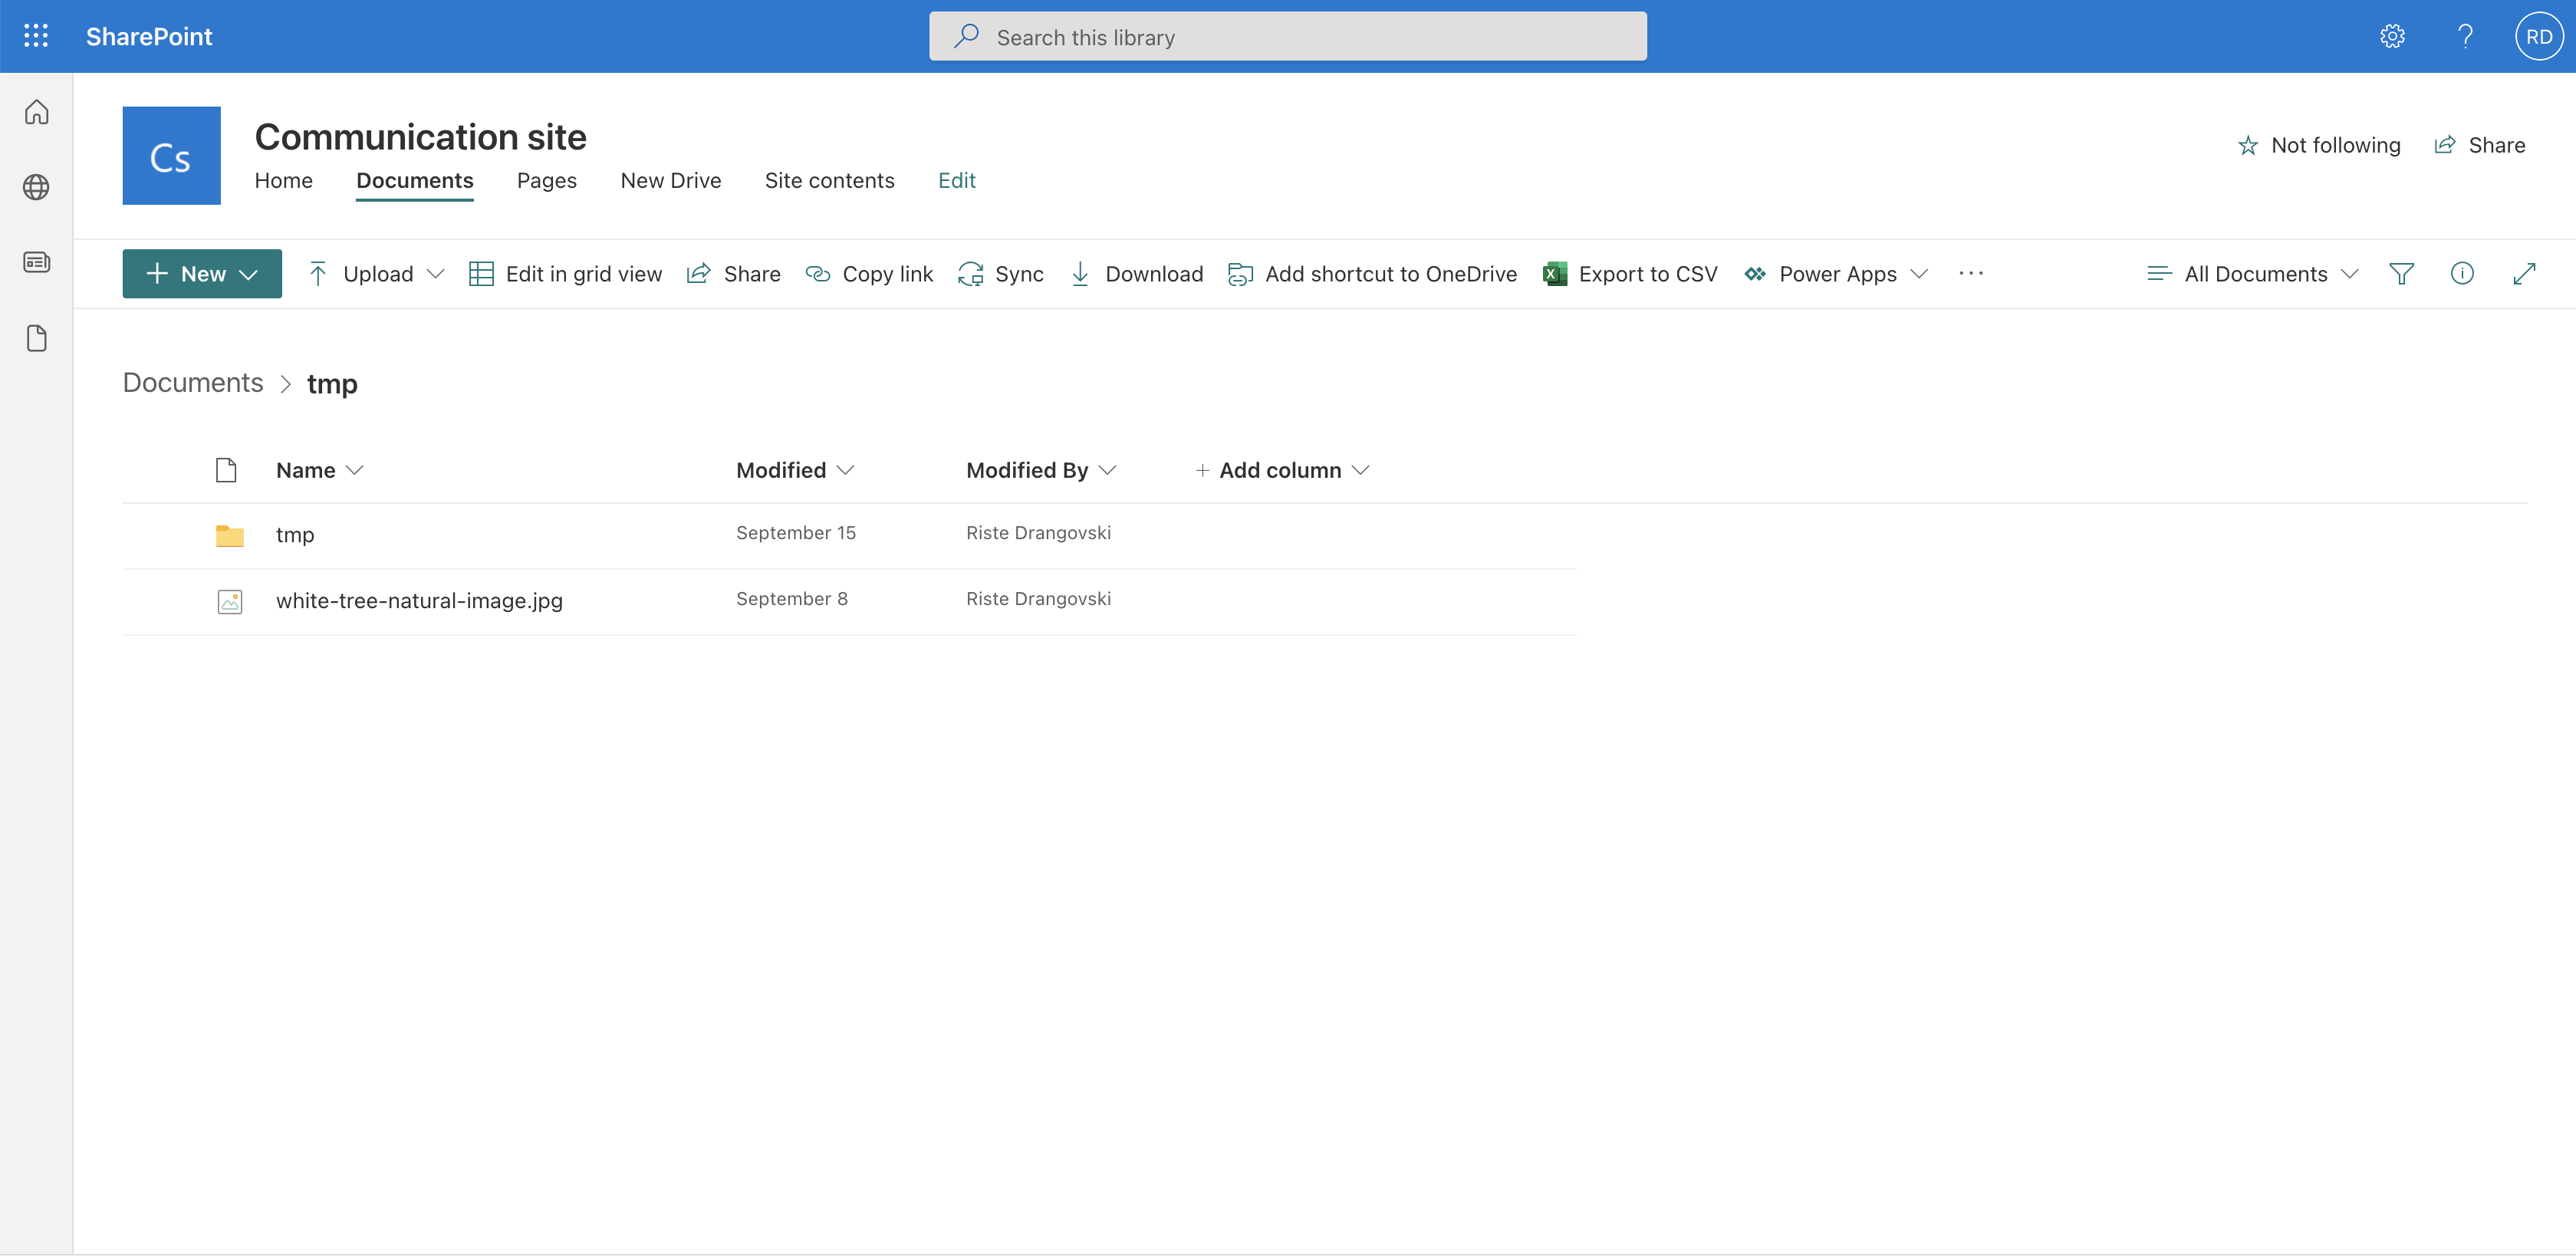2576x1257 pixels.
Task: Download the selected items
Action: 1136,273
